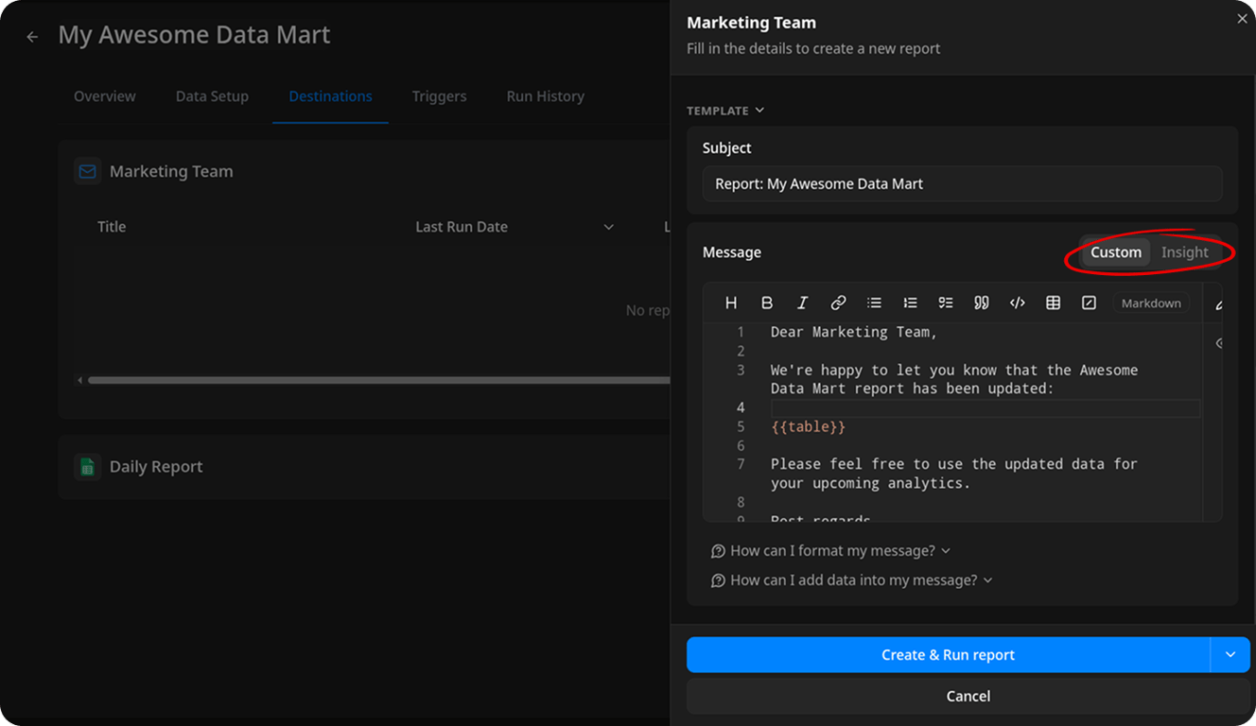
Task: Open the Markdown help badge
Action: [1151, 303]
